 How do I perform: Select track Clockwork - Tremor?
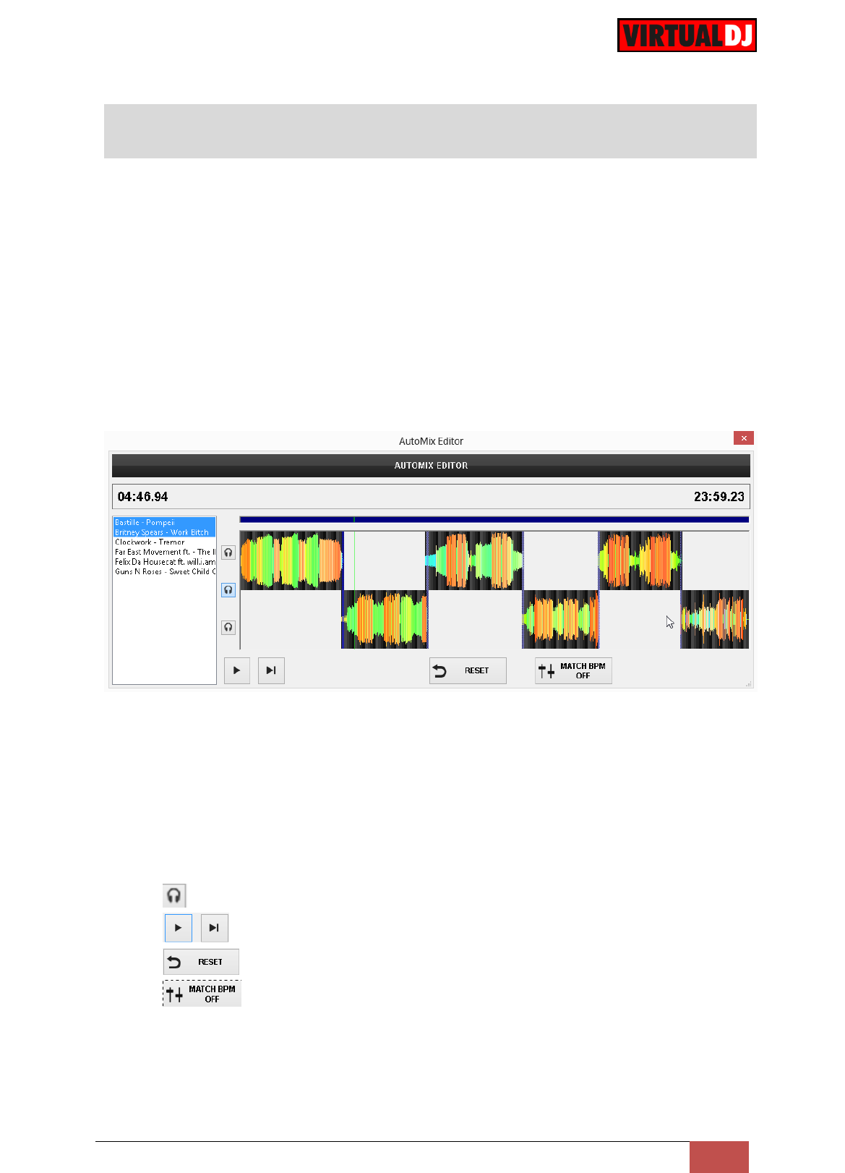tap(164, 542)
